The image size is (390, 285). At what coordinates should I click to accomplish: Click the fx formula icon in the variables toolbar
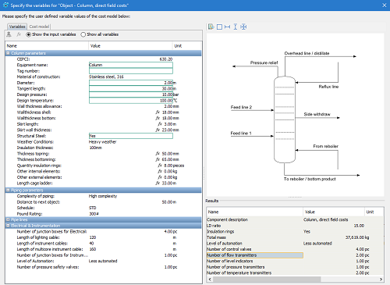click(19, 34)
